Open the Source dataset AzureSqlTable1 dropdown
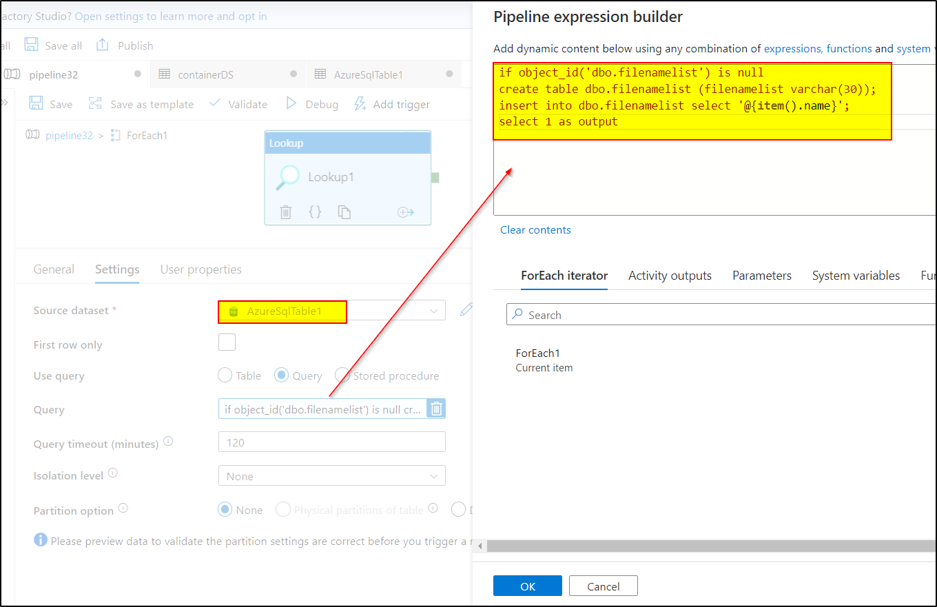This screenshot has height=607, width=937. [332, 311]
